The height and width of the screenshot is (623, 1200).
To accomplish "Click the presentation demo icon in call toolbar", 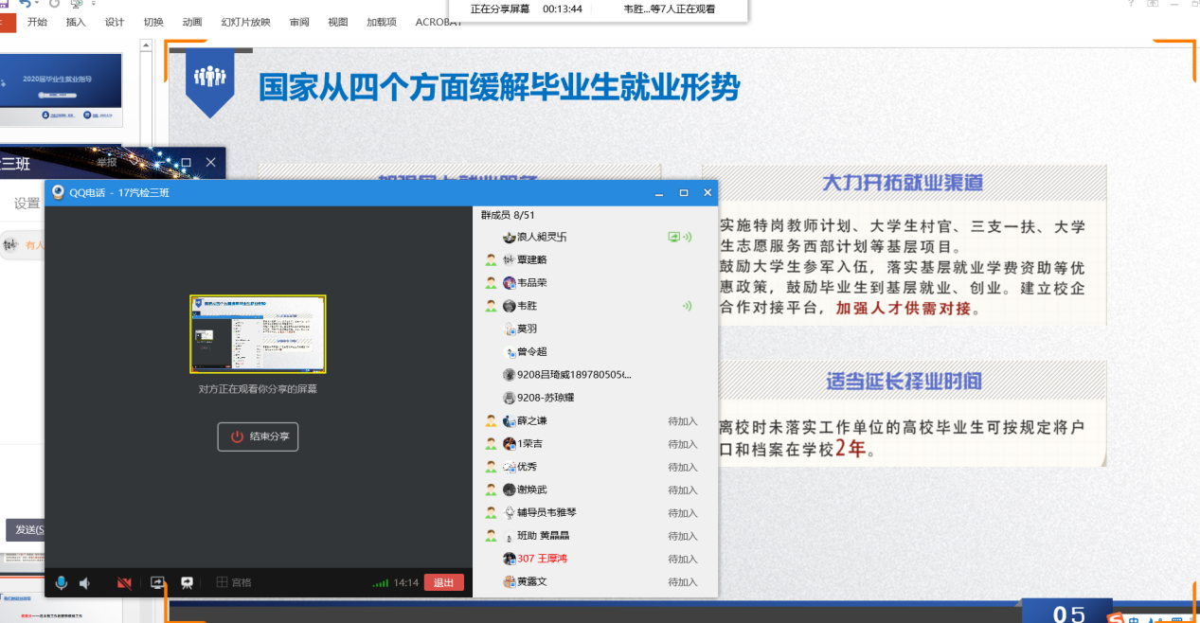I will (187, 583).
